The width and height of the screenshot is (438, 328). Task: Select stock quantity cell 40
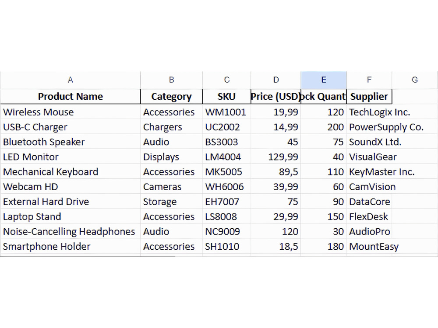point(324,157)
